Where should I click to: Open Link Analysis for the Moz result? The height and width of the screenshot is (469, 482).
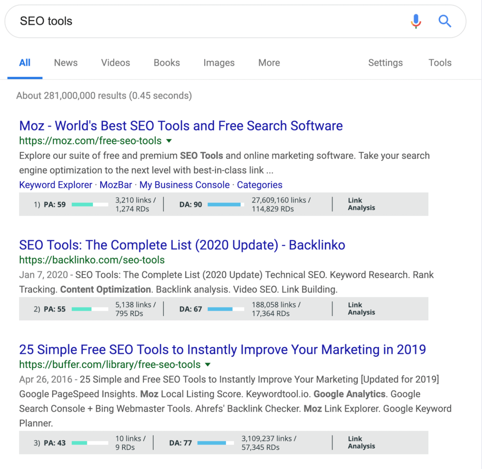coord(361,204)
